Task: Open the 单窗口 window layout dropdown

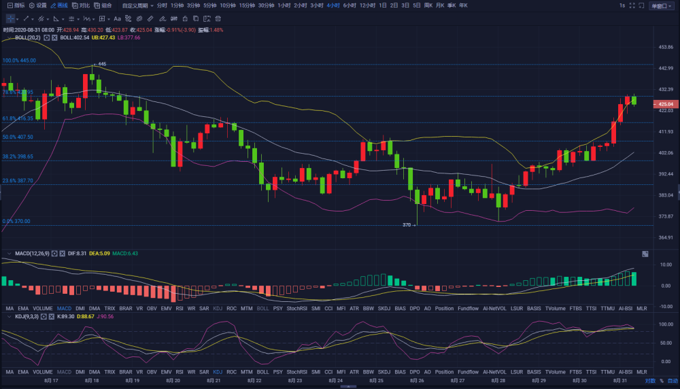Action: pos(662,5)
